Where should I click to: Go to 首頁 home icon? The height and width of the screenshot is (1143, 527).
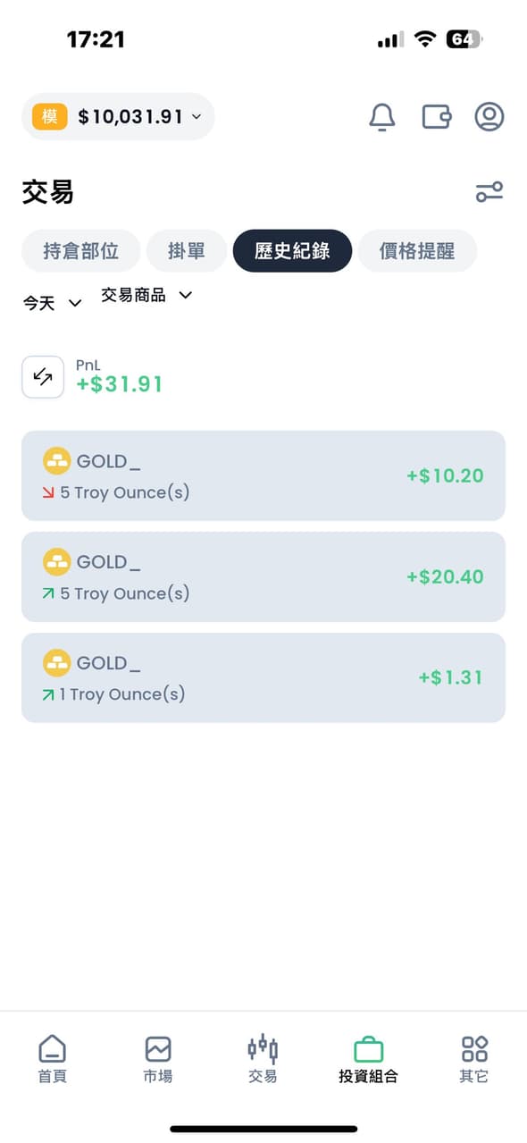53,1048
